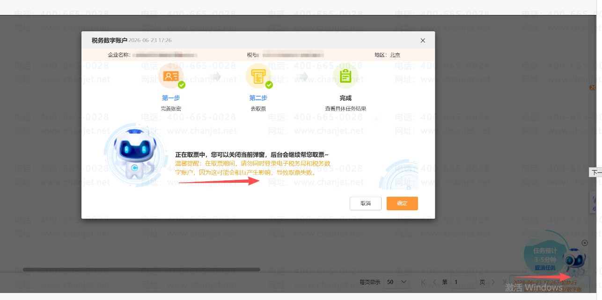602x300 pixels.
Task: Click the horizontal scrollbar thumb
Action: (x=141, y=270)
